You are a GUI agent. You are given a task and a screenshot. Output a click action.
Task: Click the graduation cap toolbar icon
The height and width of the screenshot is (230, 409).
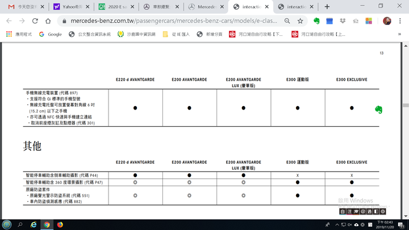tap(356, 211)
